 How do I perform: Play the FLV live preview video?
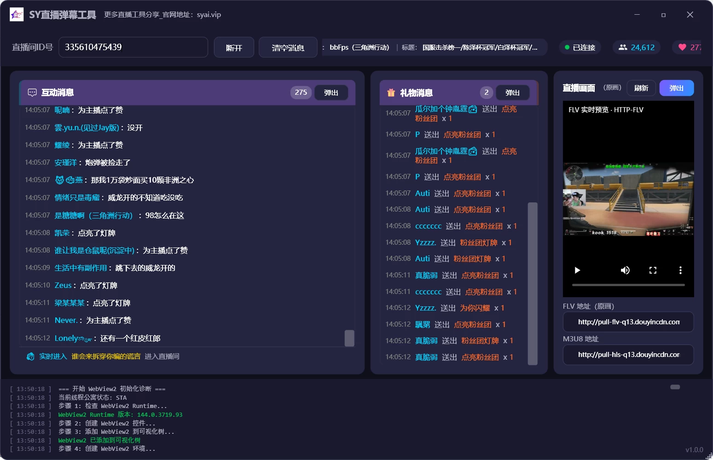click(577, 270)
